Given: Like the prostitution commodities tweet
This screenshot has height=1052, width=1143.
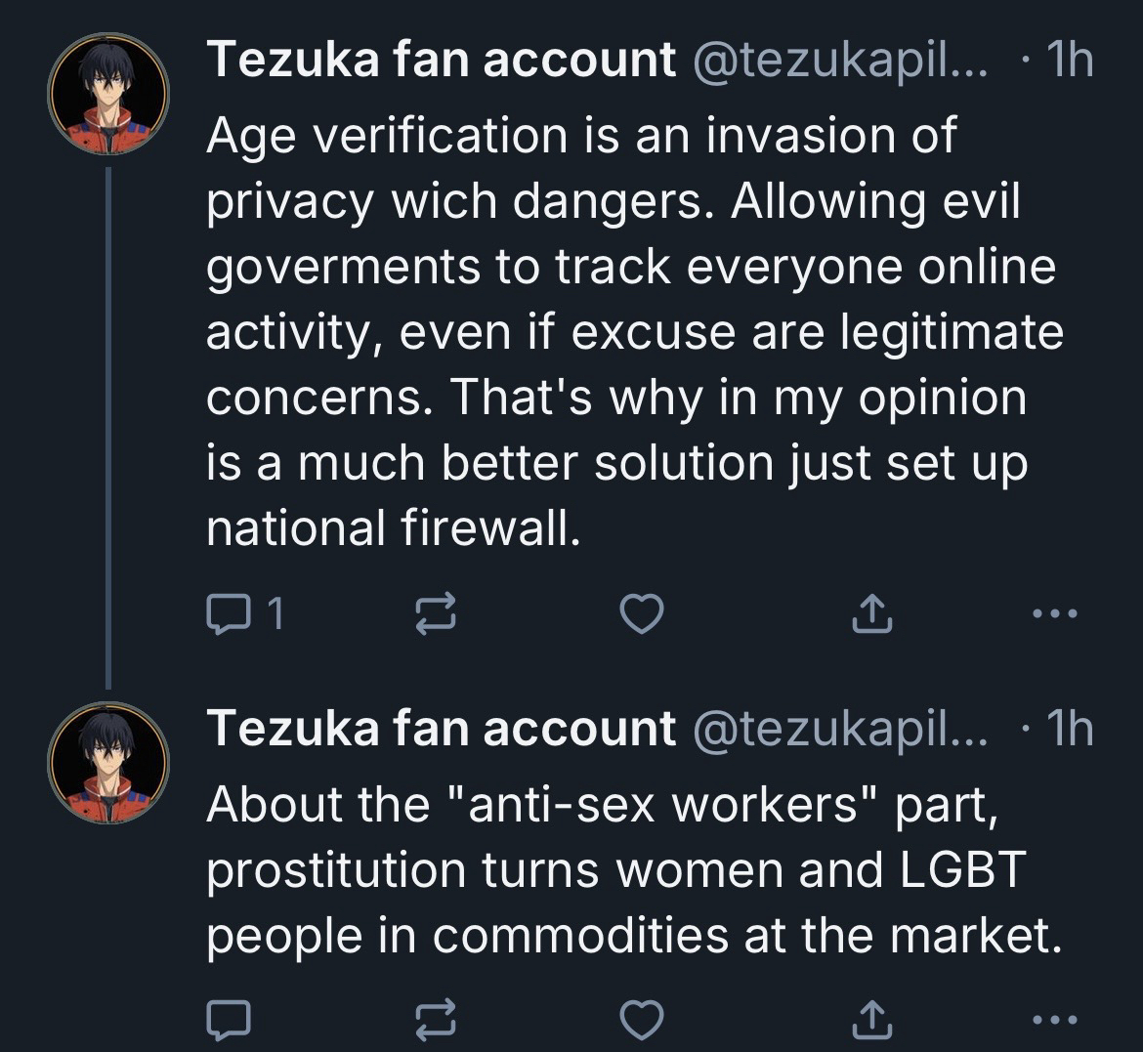Looking at the screenshot, I should (x=642, y=1020).
